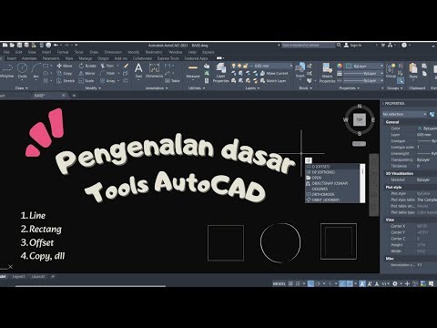
Task: Click the Mirror tool
Action: (x=86, y=73)
